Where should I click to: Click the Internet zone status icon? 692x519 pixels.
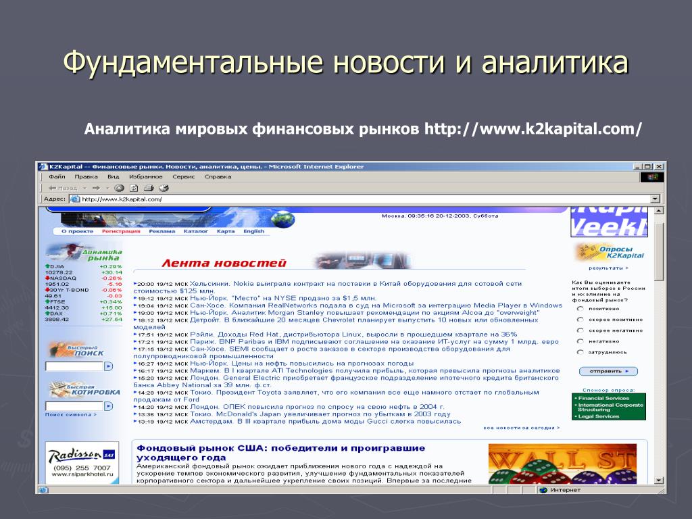pos(544,490)
